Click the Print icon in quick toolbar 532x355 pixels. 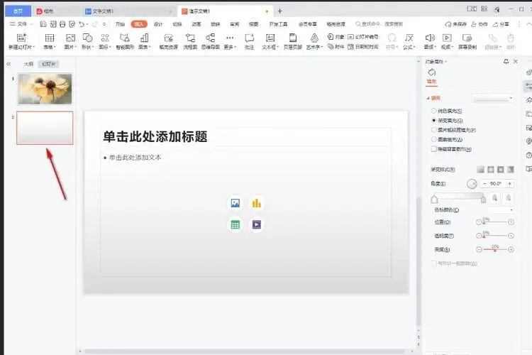click(62, 24)
